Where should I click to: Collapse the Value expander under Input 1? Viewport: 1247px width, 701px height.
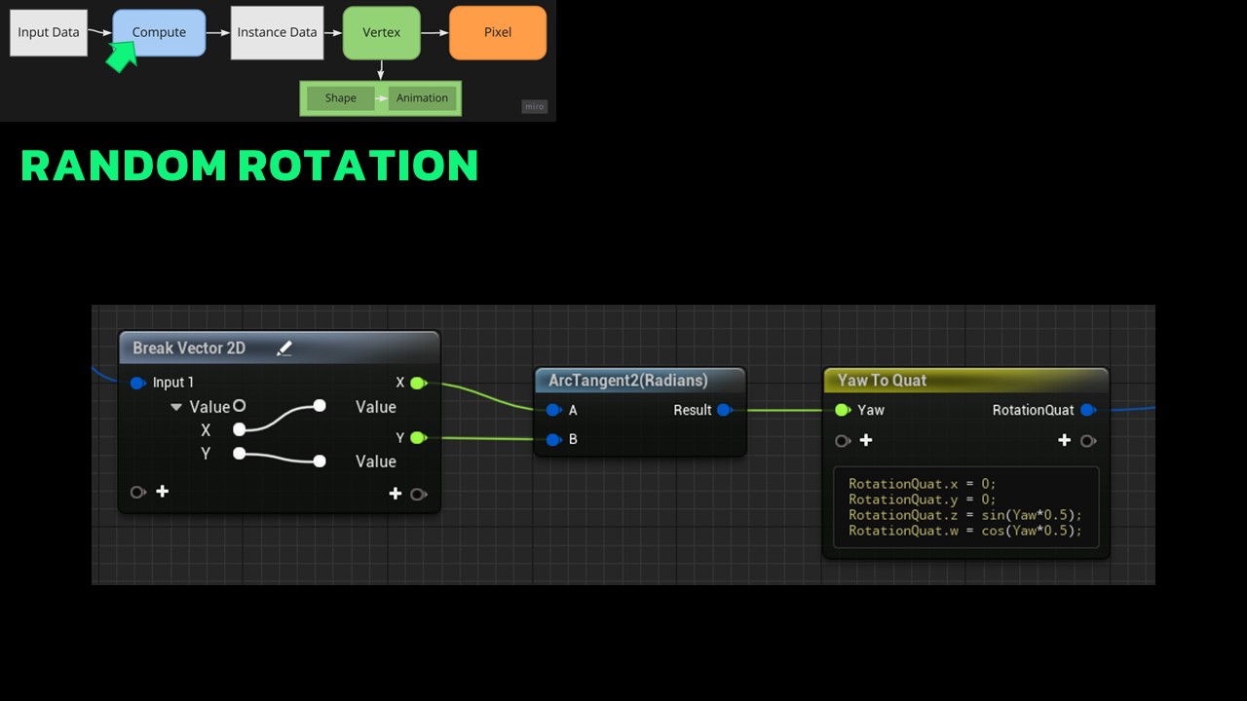click(176, 407)
